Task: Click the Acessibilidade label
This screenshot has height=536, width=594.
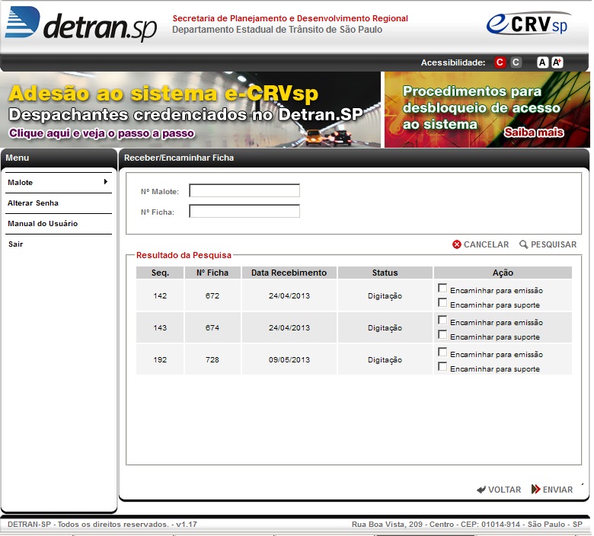Action: (x=453, y=62)
